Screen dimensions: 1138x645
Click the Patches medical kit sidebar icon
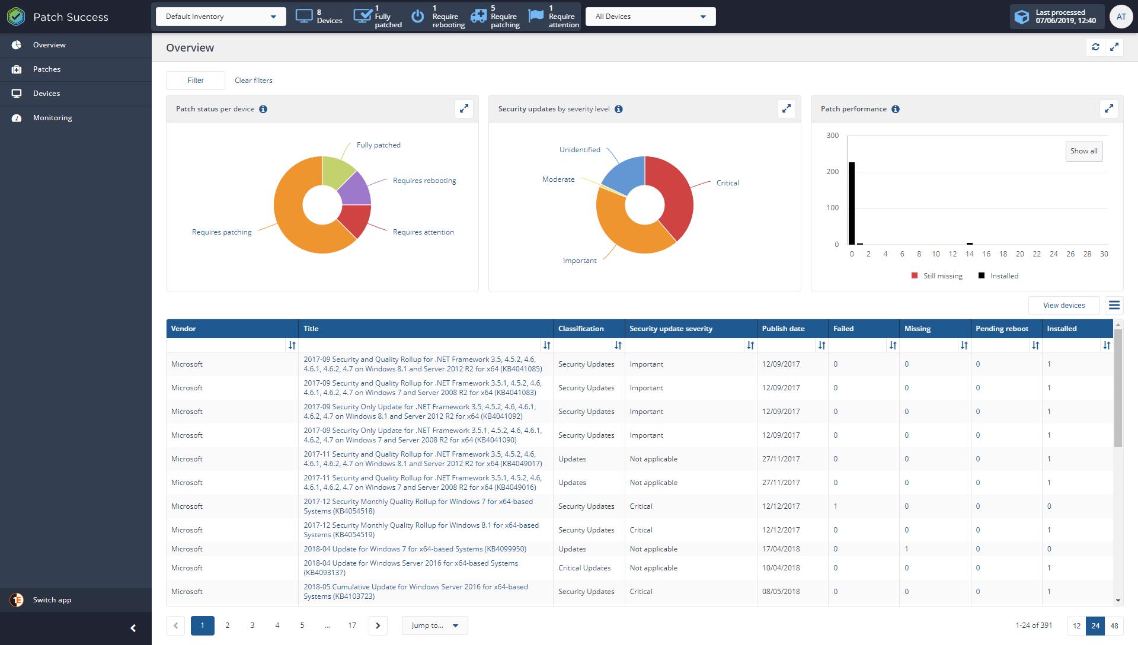click(17, 69)
